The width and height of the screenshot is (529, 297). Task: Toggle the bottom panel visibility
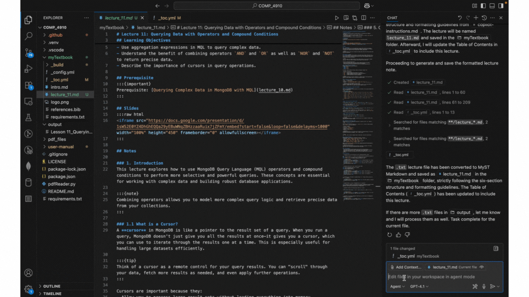pyautogui.click(x=492, y=5)
